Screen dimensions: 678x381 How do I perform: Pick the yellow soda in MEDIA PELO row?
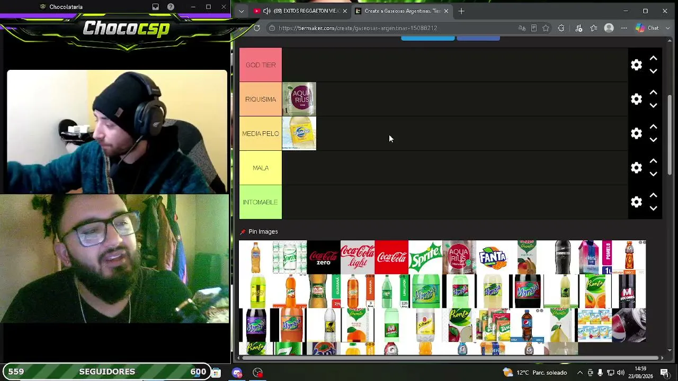click(x=299, y=133)
